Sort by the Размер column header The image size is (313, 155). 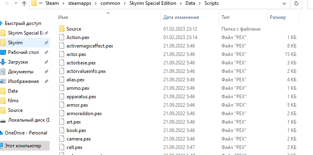278,17
